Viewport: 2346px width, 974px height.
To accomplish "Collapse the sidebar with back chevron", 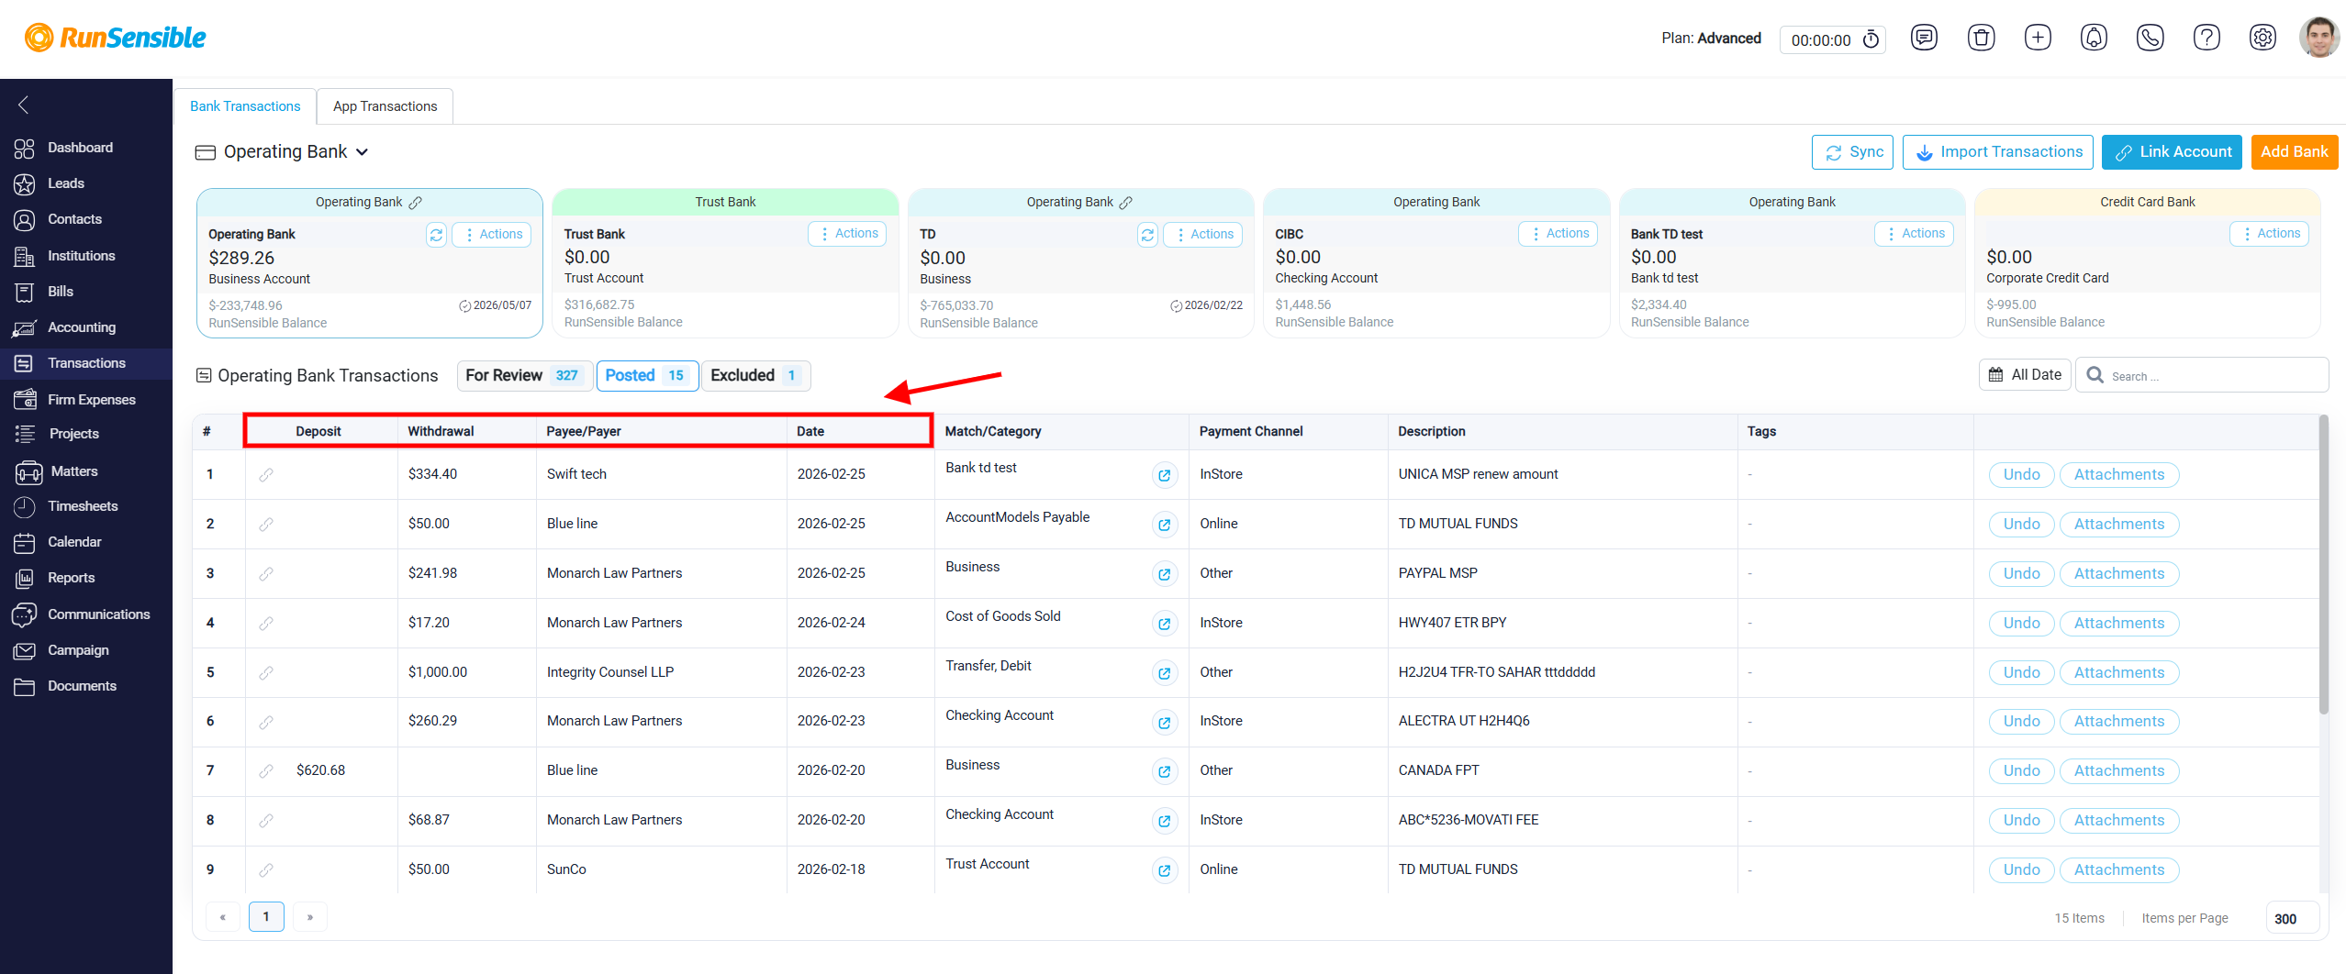I will pyautogui.click(x=24, y=105).
